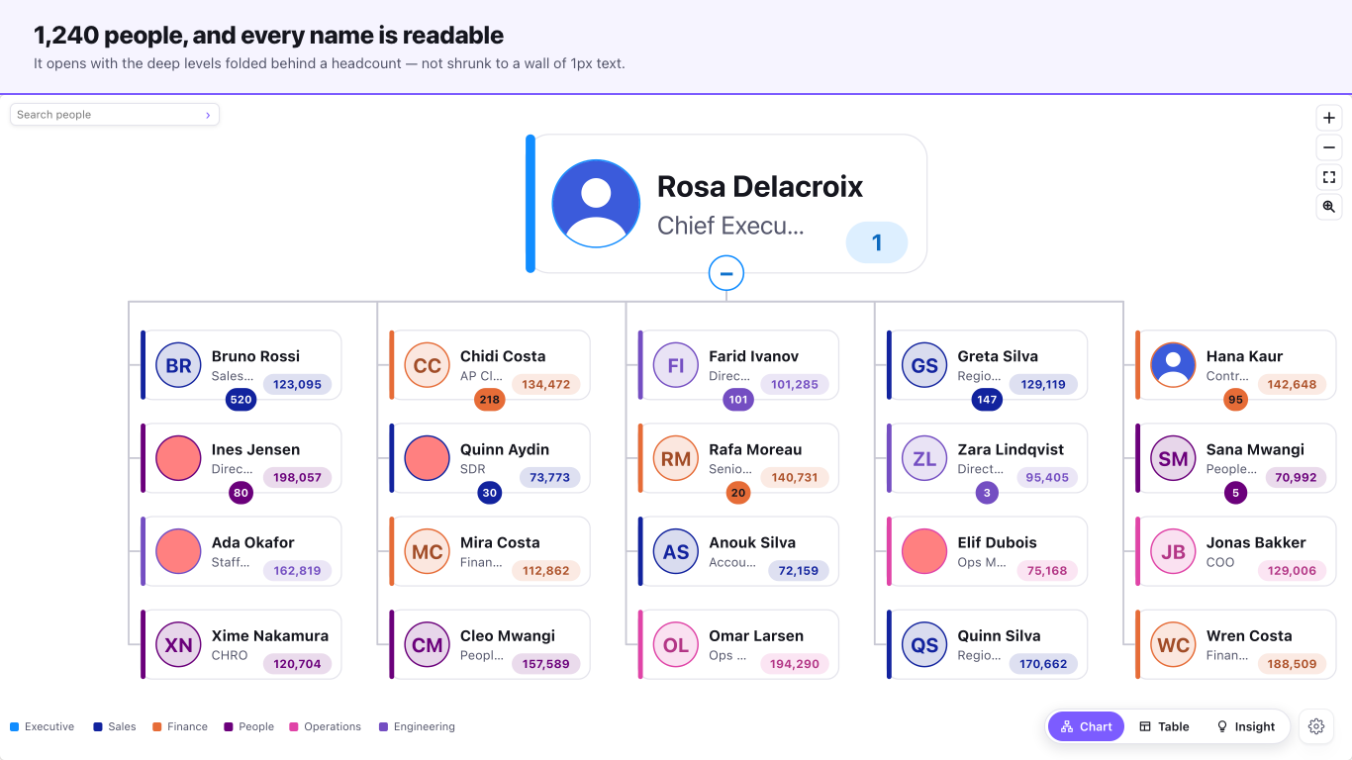Viewport: 1352px width, 760px height.
Task: Expand Hana Kaur's 95 reports
Action: pyautogui.click(x=1234, y=400)
